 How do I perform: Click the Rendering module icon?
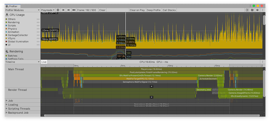click(x=7, y=51)
